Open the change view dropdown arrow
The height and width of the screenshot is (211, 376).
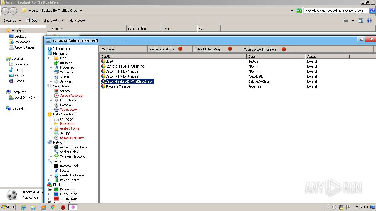(x=353, y=21)
